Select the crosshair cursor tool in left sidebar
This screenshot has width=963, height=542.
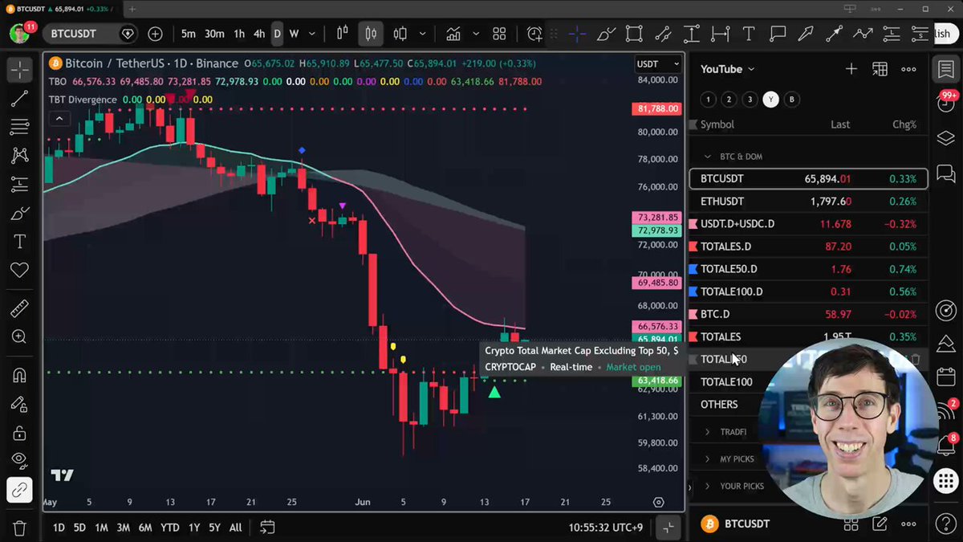[19, 70]
